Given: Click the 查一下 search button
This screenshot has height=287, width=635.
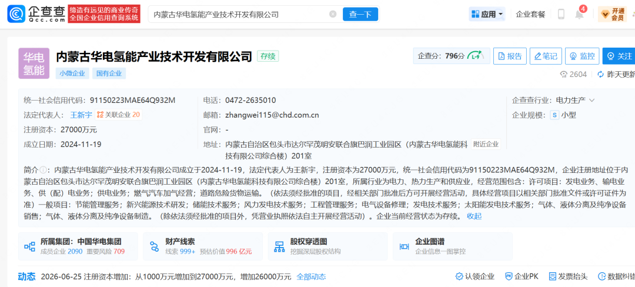Looking at the screenshot, I should (360, 14).
